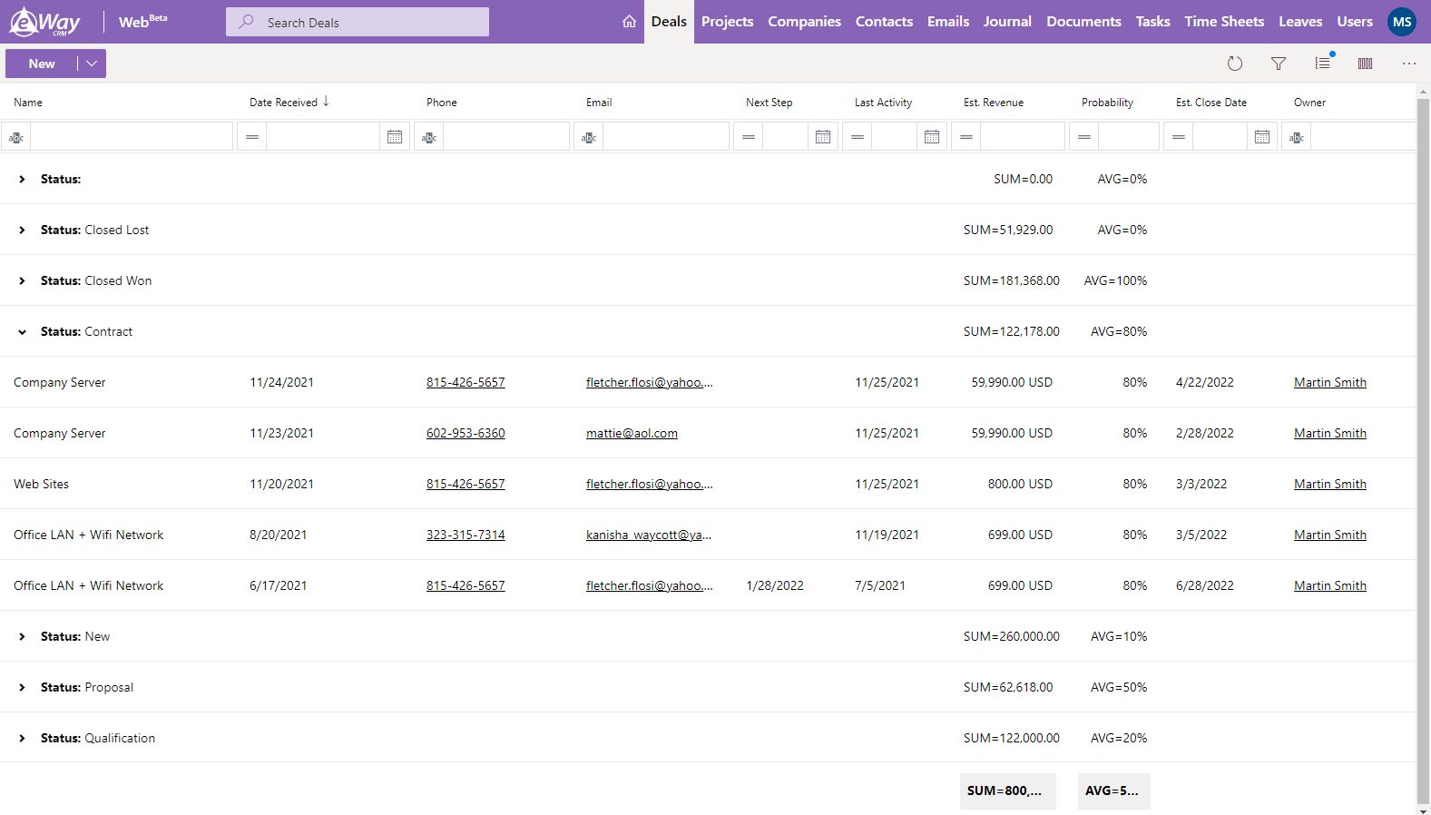This screenshot has width=1431, height=815.
Task: Click Date Received equals operator icon
Action: [252, 137]
